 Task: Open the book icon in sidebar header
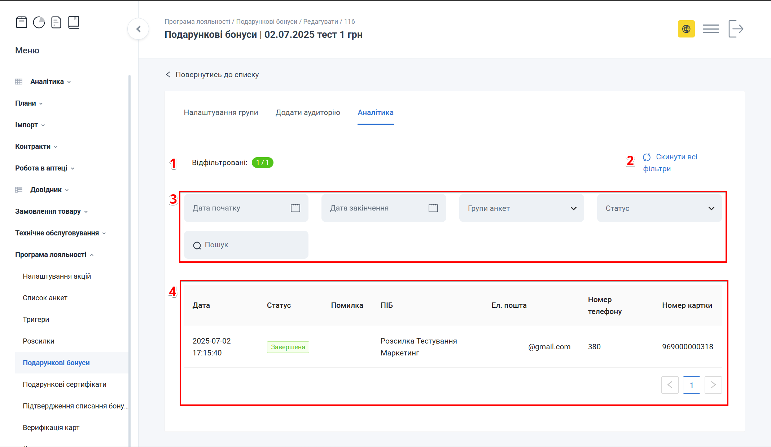74,22
